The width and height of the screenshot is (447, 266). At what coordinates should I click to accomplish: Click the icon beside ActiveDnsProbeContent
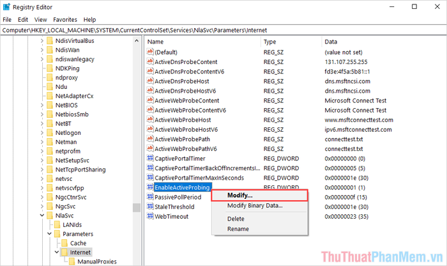point(150,61)
